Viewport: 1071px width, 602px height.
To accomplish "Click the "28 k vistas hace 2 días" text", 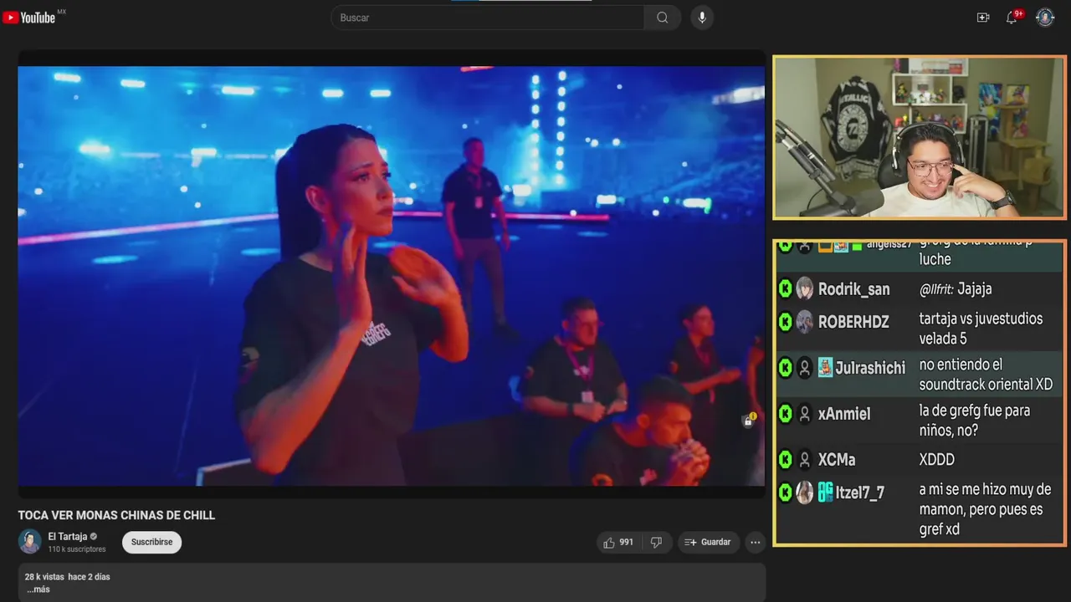I will 67,577.
